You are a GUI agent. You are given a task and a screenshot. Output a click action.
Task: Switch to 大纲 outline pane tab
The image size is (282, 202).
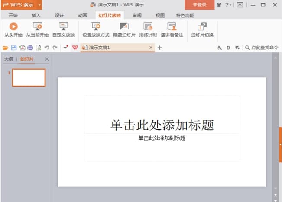pyautogui.click(x=8, y=59)
